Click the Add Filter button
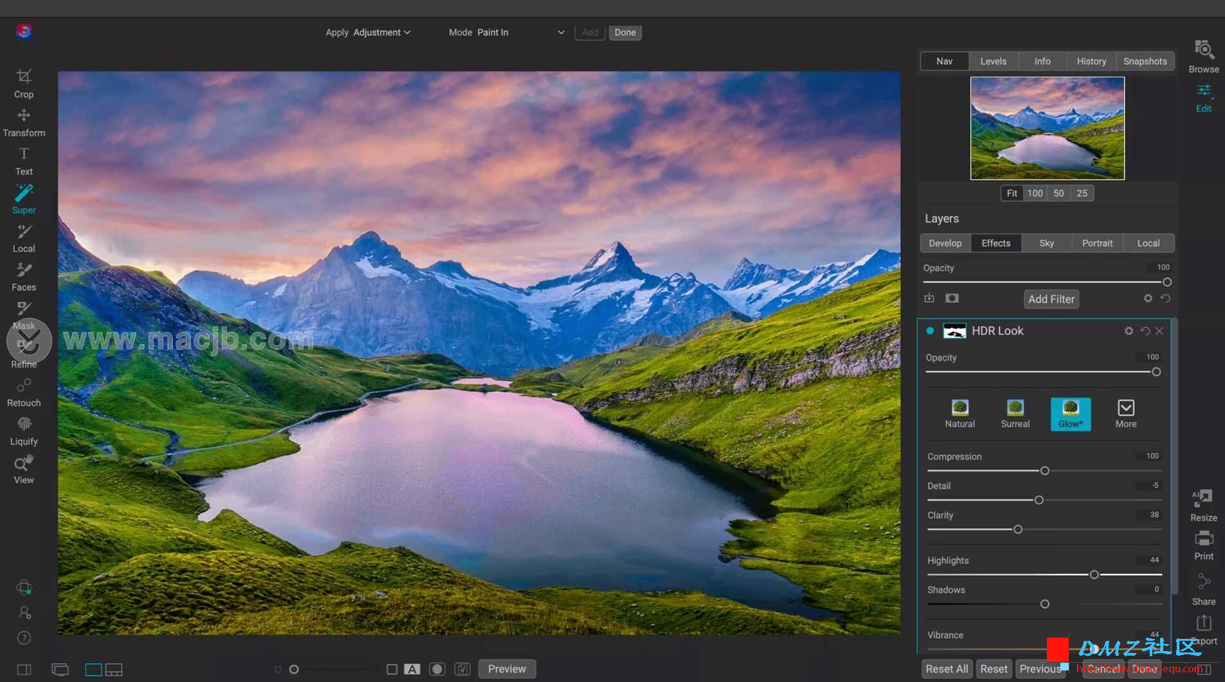This screenshot has height=682, width=1225. (1051, 299)
